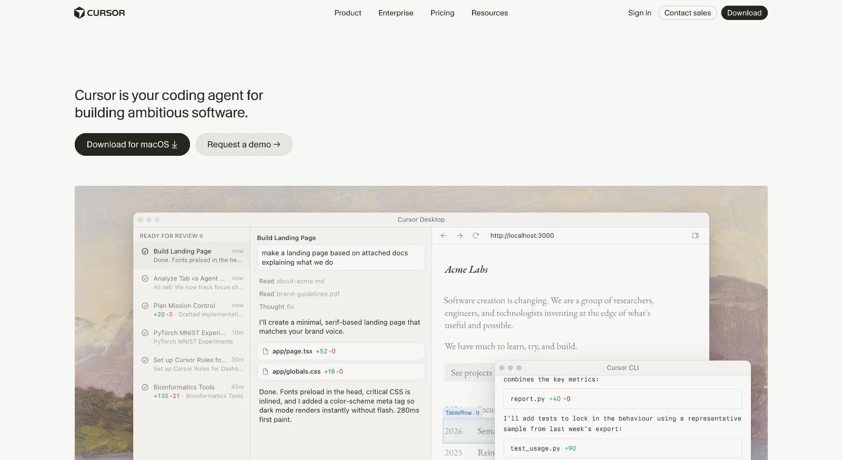The width and height of the screenshot is (842, 460).
Task: Click the 'Cursor Desktop' window title
Action: pyautogui.click(x=421, y=219)
